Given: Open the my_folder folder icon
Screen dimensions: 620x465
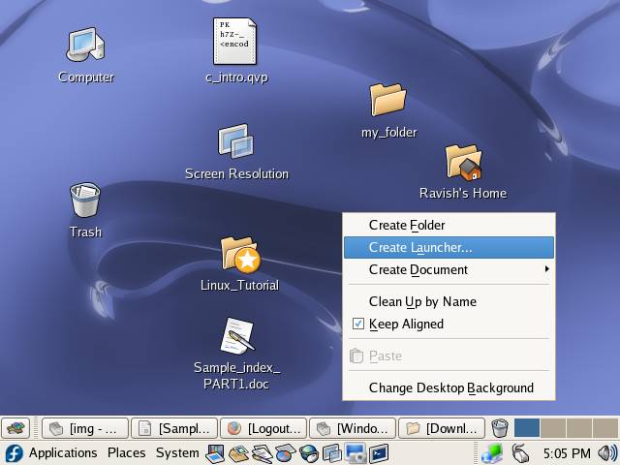Looking at the screenshot, I should click(387, 100).
